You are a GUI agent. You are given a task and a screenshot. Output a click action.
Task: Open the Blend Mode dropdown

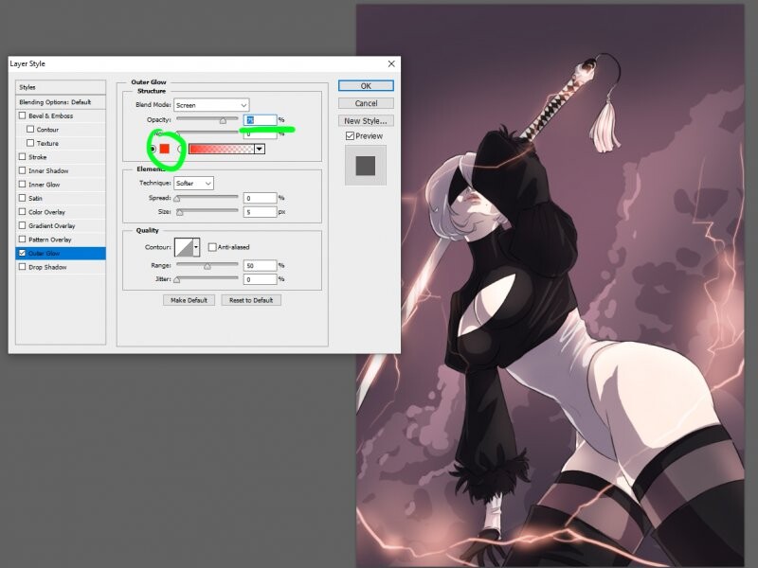210,104
